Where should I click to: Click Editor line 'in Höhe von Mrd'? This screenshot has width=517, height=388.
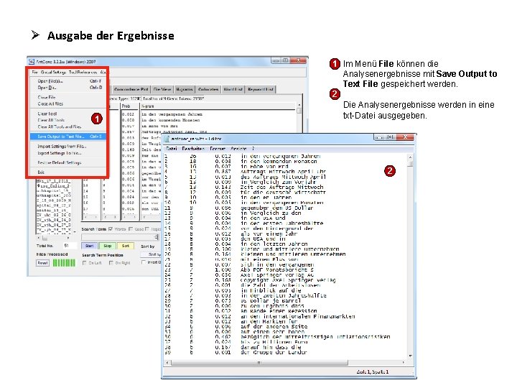click(265, 166)
